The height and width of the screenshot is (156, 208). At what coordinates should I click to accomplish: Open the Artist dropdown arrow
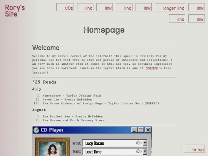point(145,143)
